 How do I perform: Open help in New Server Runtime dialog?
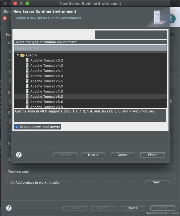point(19,155)
